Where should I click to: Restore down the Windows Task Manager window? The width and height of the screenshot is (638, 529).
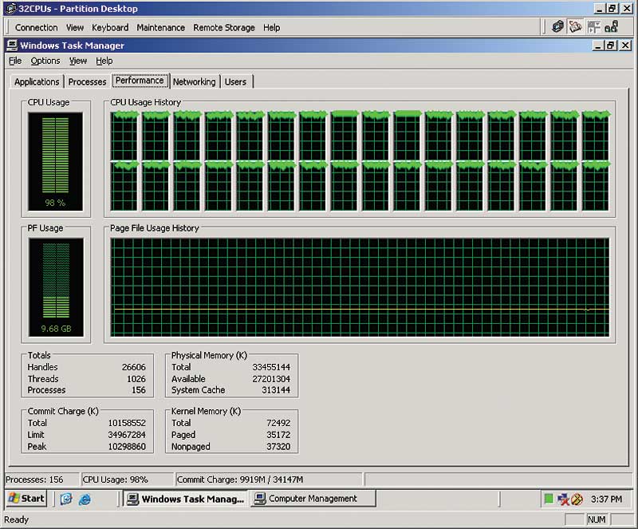(x=610, y=45)
